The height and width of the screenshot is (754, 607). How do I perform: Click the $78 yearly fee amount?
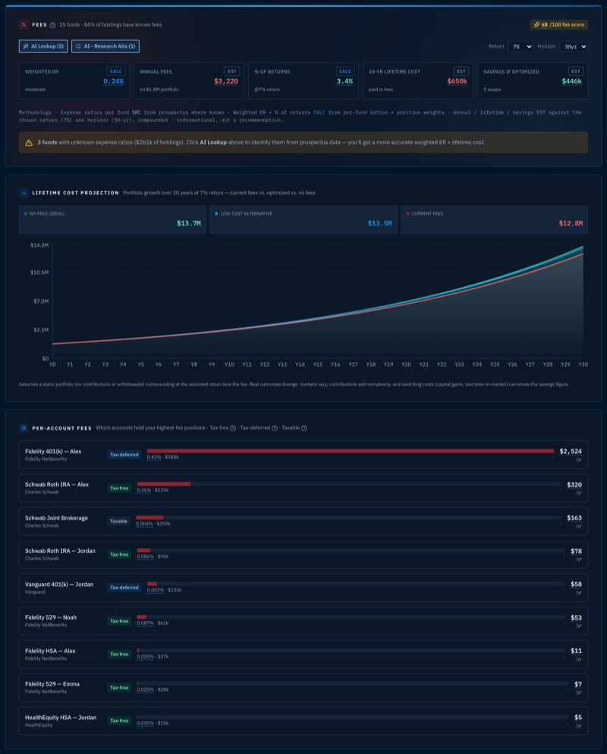pos(576,551)
